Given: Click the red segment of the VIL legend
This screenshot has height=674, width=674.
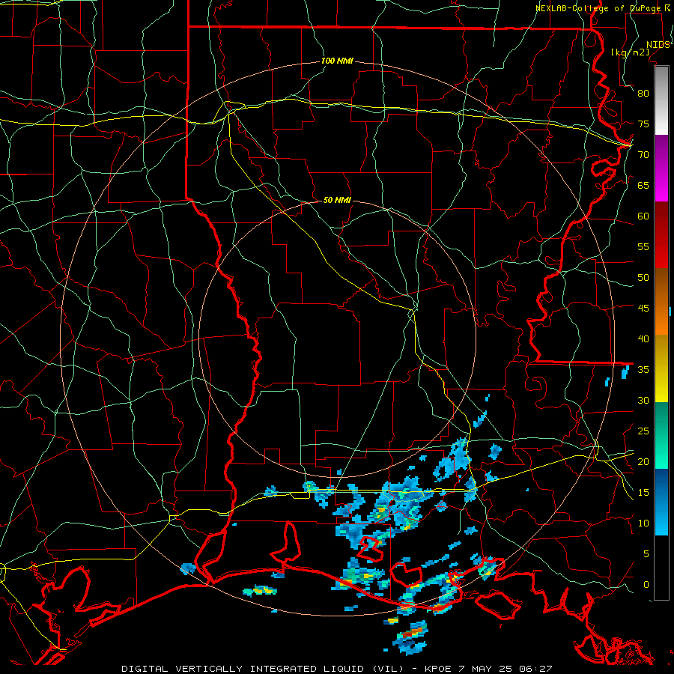Looking at the screenshot, I should [661, 235].
